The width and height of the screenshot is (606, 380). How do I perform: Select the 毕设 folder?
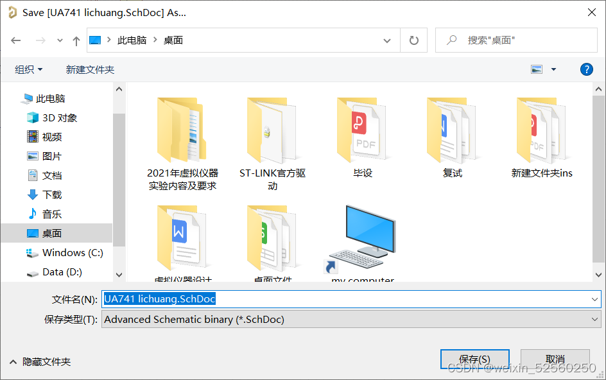coord(363,137)
